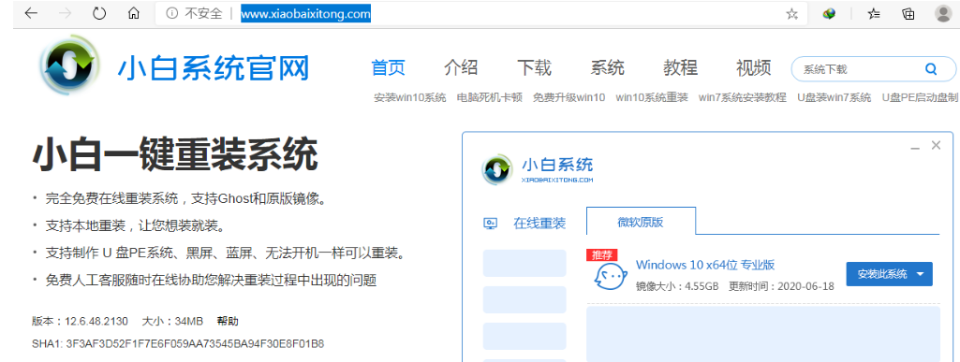Open the win10系统重装 link

[x=652, y=97]
